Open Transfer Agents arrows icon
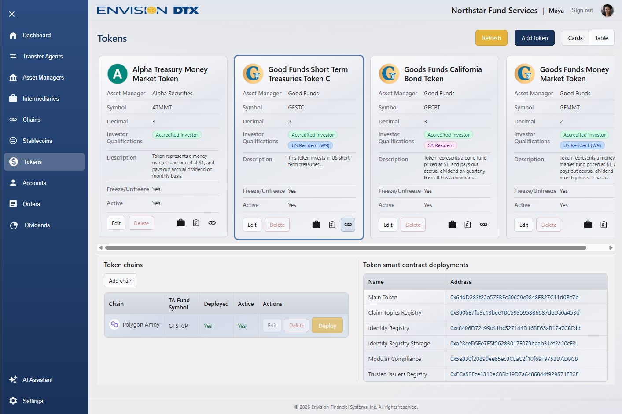Screen dimensions: 622x414 13,56
